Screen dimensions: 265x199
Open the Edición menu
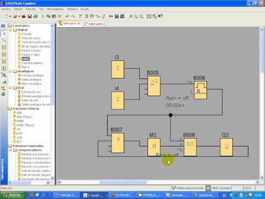coord(18,9)
